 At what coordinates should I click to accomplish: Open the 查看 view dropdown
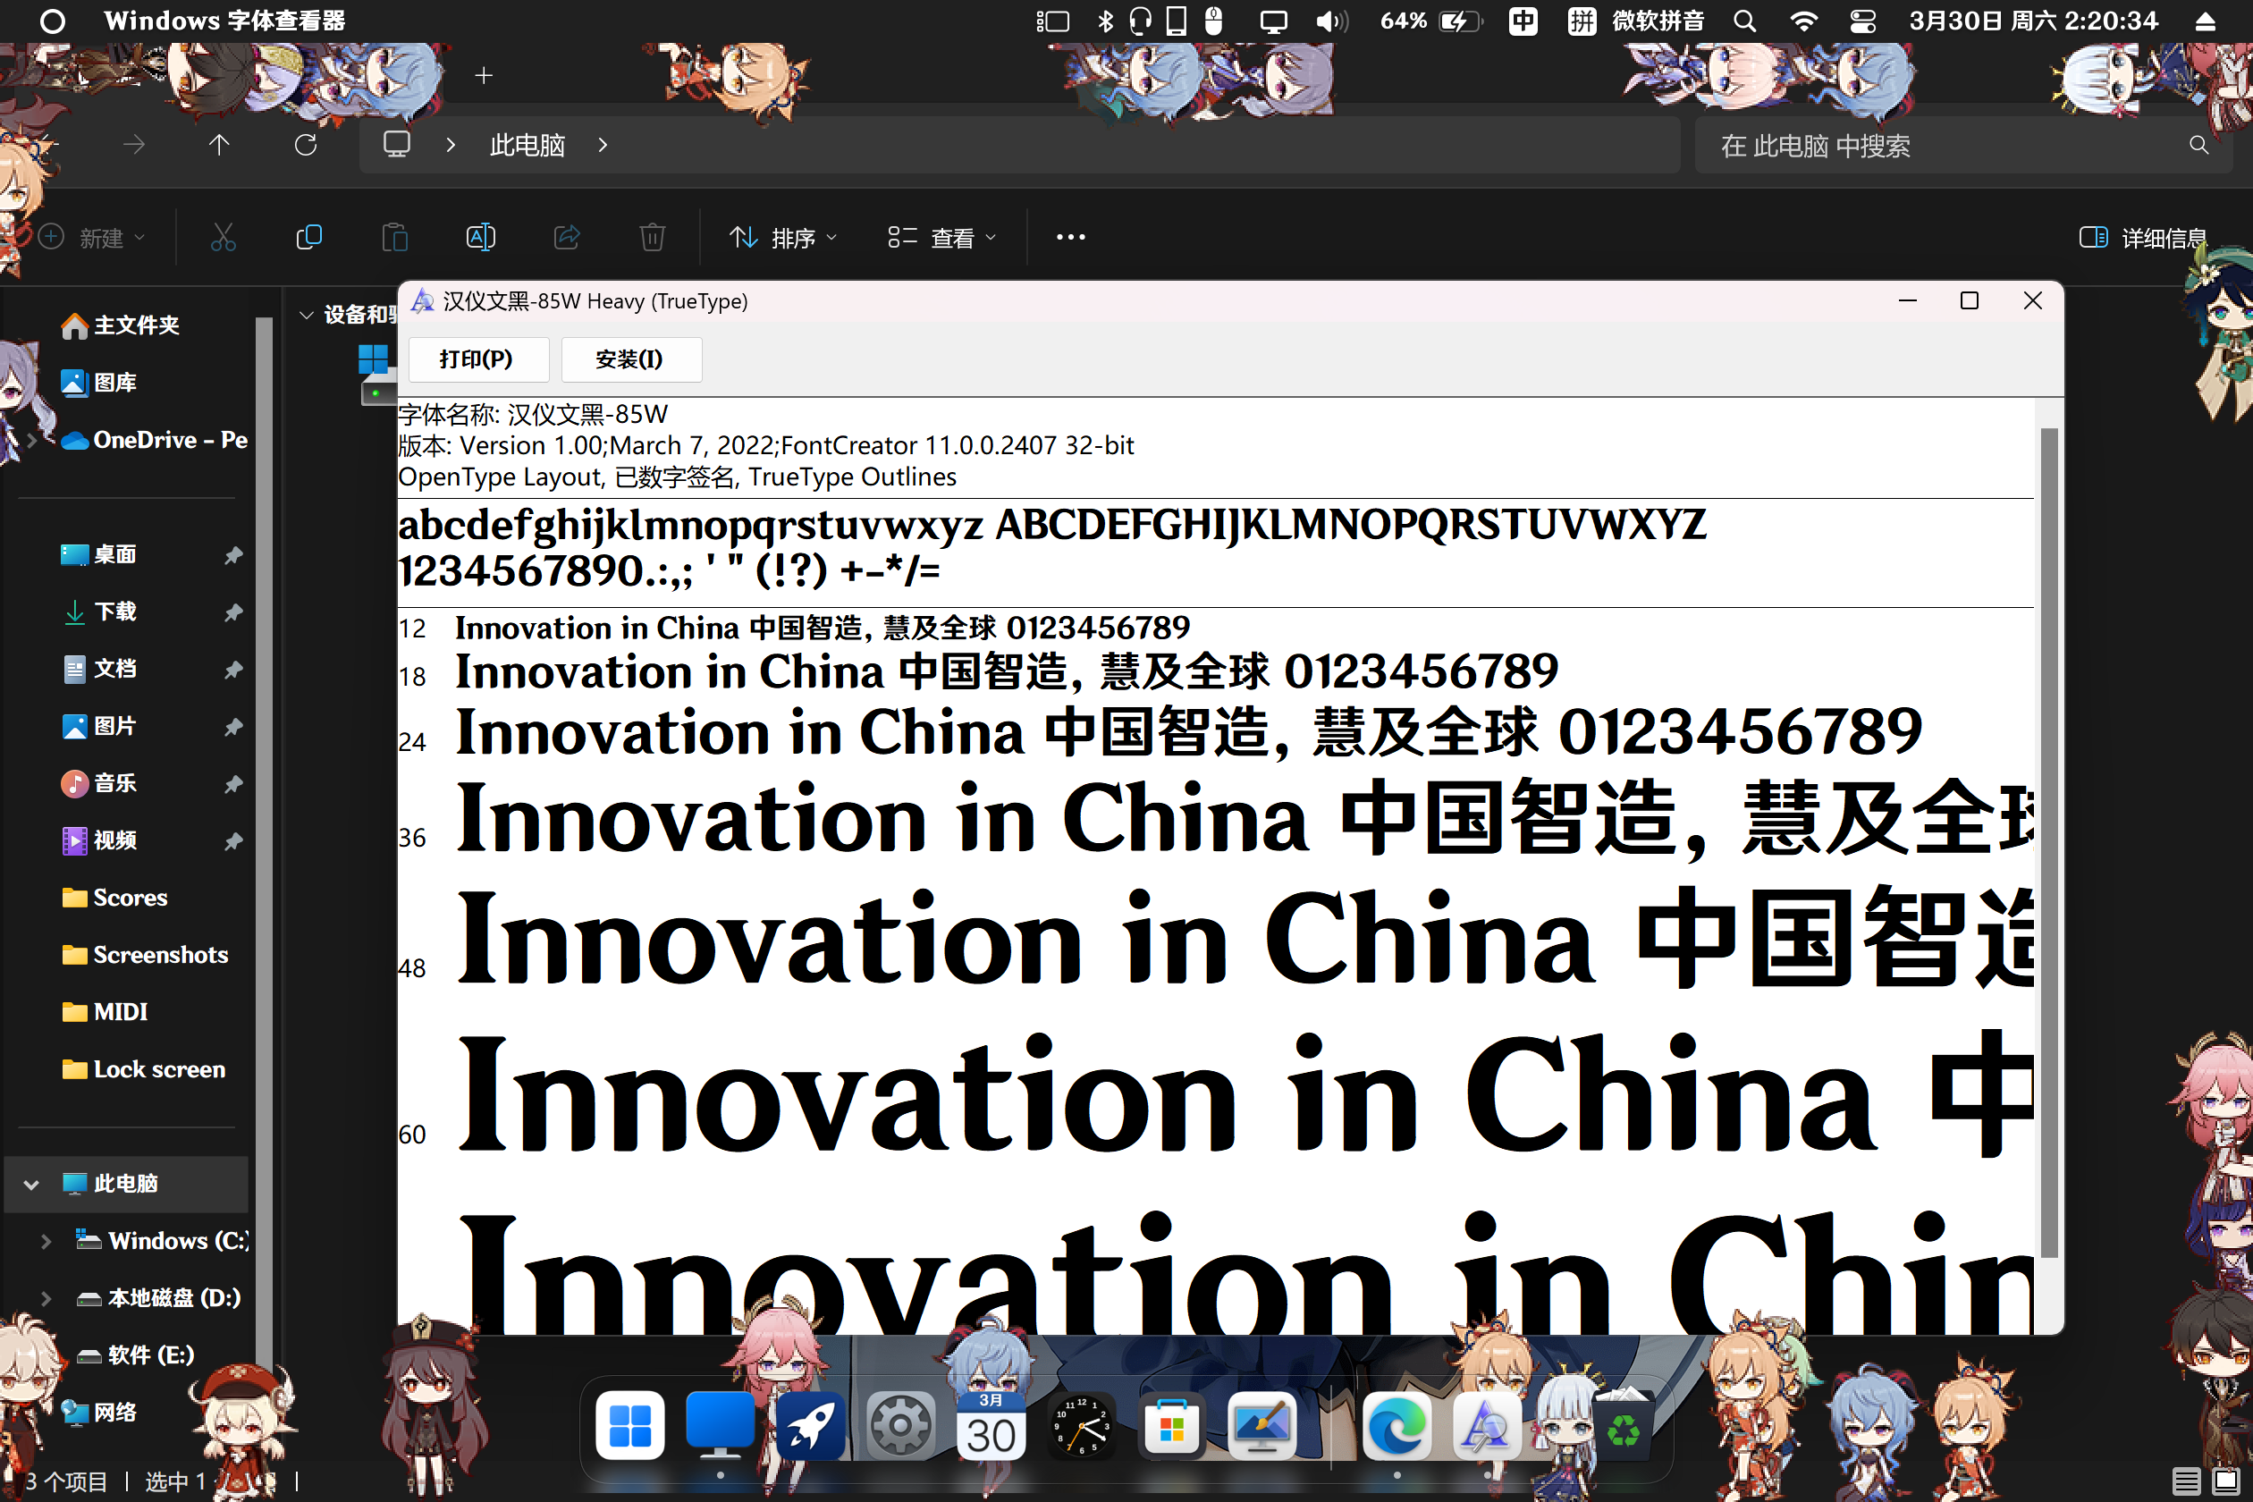[942, 238]
